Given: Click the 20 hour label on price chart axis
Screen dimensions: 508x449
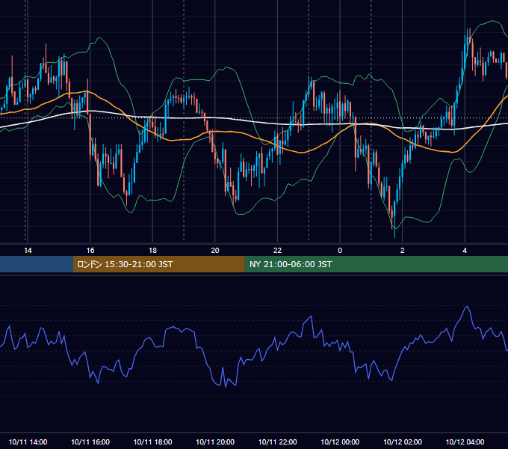Looking at the screenshot, I should click(215, 251).
